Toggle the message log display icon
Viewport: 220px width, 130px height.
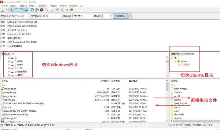[x=12, y=10]
